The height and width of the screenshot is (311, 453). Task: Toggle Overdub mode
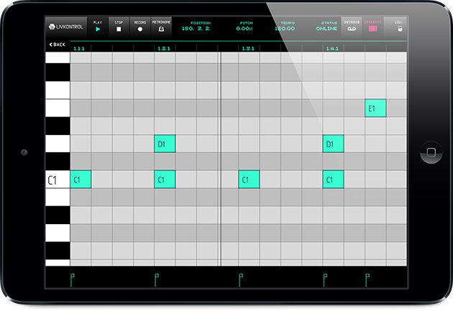pyautogui.click(x=350, y=27)
